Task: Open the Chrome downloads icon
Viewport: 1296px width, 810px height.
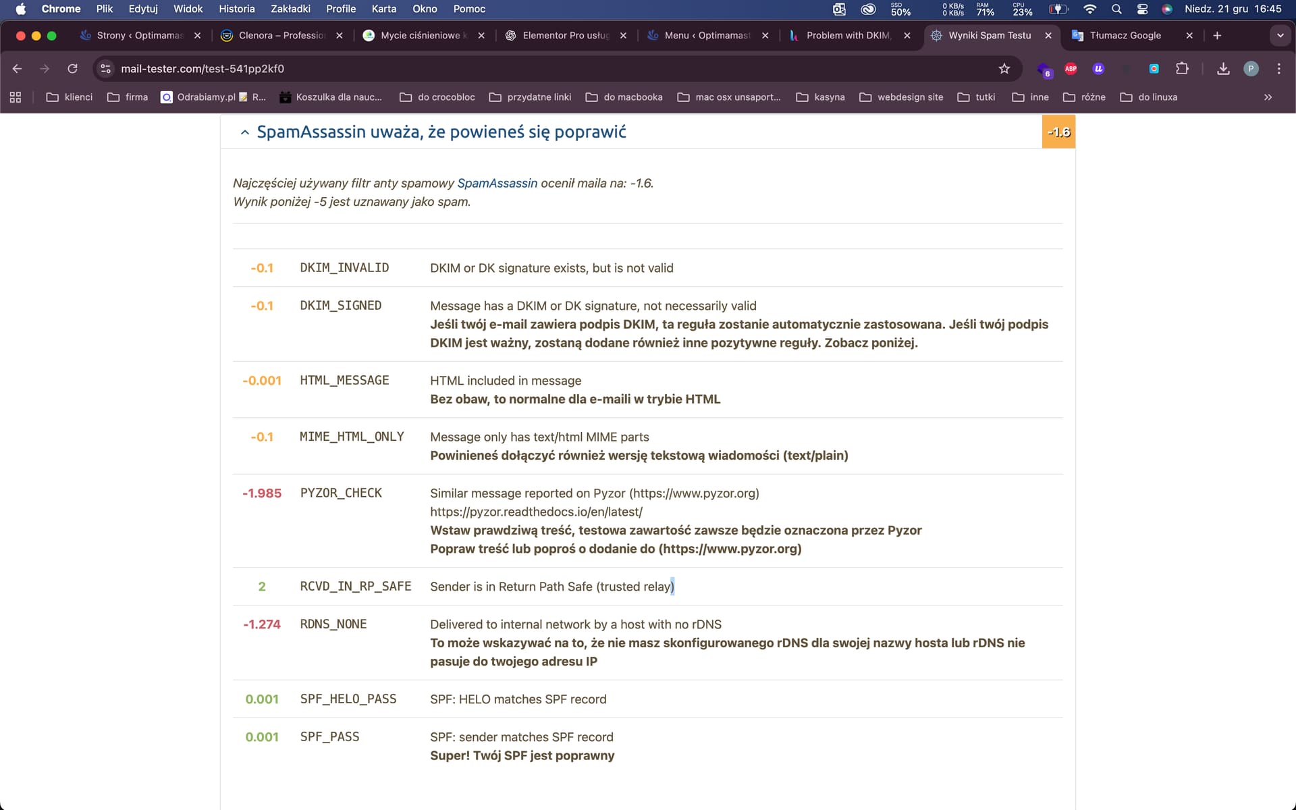Action: tap(1222, 69)
